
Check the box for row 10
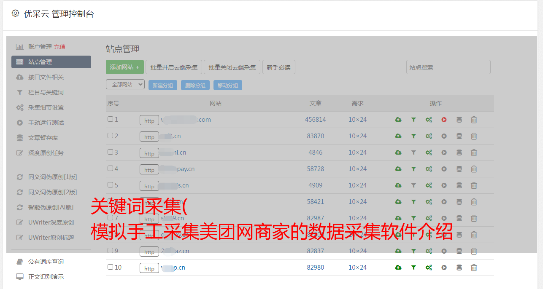pyautogui.click(x=110, y=267)
